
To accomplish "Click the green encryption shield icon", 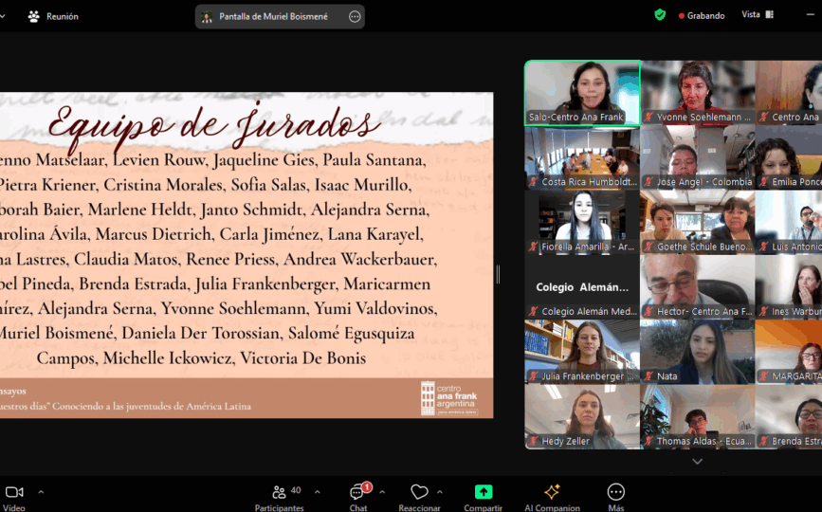I will [660, 15].
